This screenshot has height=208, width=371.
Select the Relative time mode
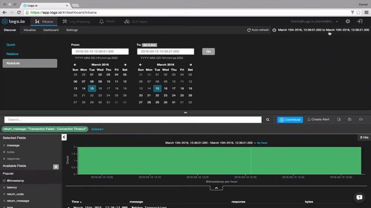point(12,54)
